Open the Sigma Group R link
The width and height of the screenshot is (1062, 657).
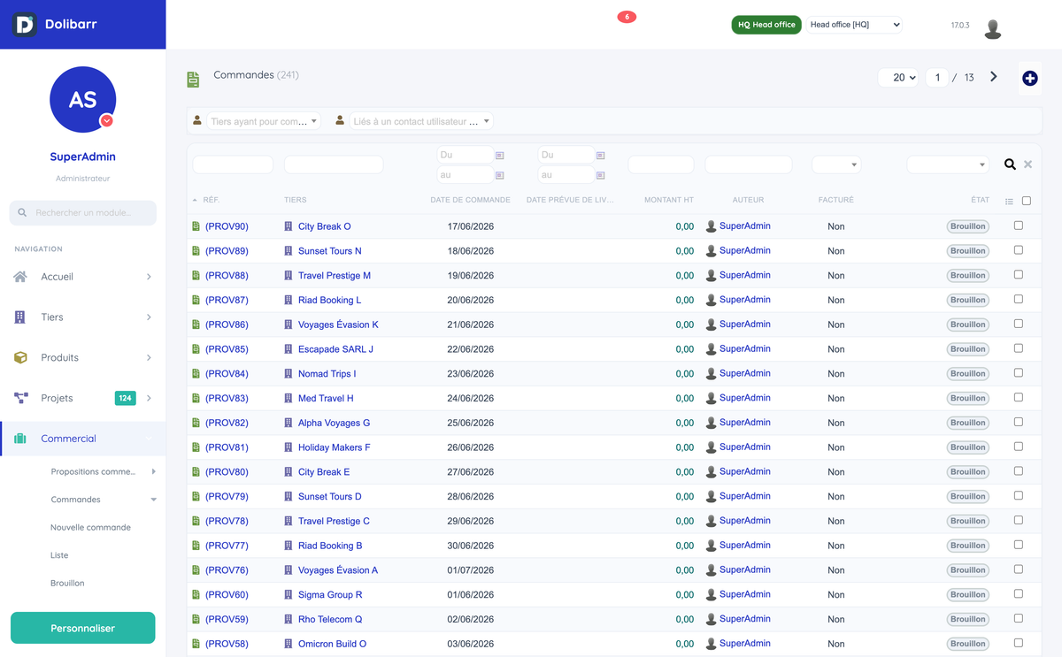tap(330, 595)
